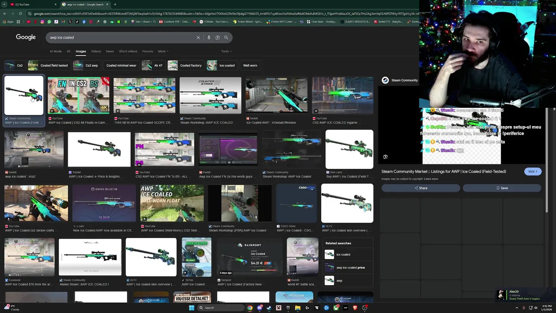The image size is (556, 313).
Task: Apply the Coaled minimal wear chip
Action: click(121, 65)
